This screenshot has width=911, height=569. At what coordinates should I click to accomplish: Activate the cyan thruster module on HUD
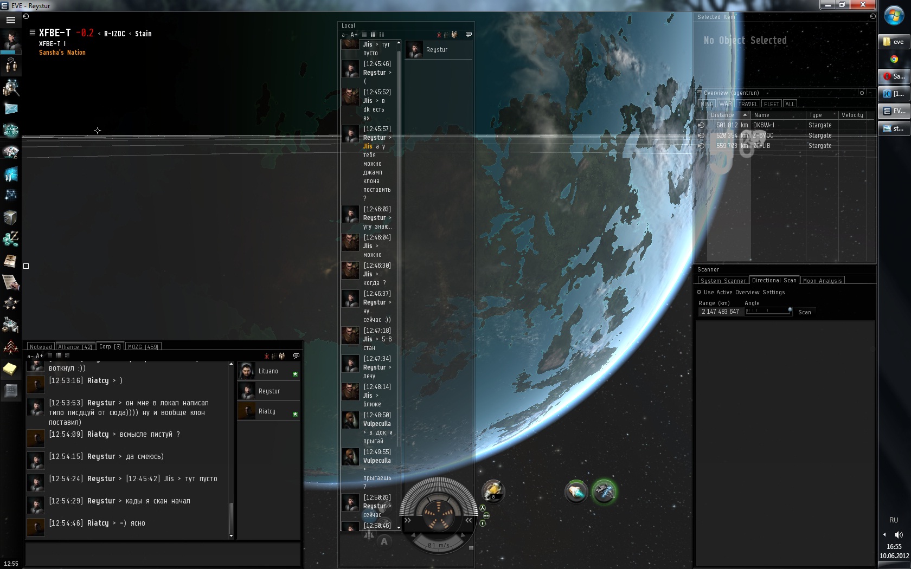576,492
